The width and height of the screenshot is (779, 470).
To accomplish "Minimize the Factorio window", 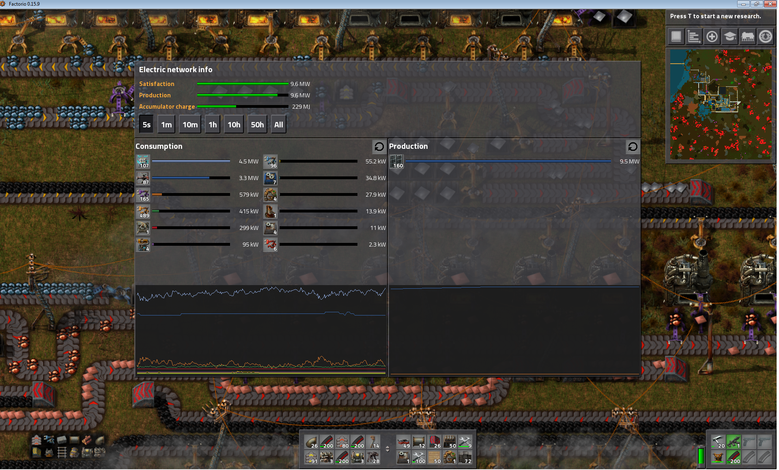I will pos(743,4).
